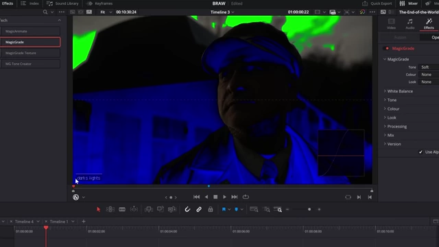Toggle the viewer bypass color grades icon

pos(362,12)
